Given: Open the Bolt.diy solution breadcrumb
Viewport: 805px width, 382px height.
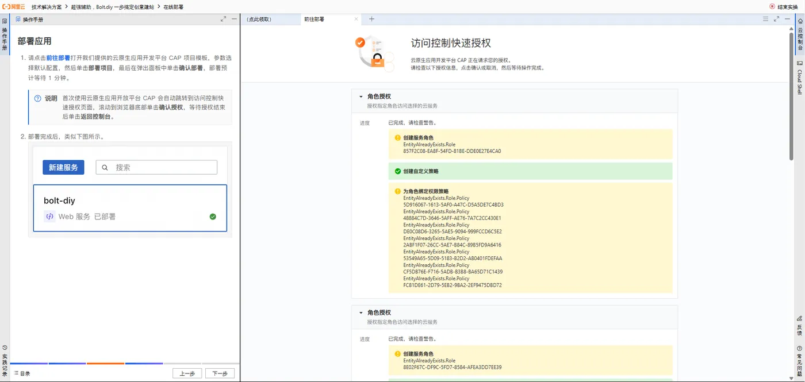Looking at the screenshot, I should 113,6.
